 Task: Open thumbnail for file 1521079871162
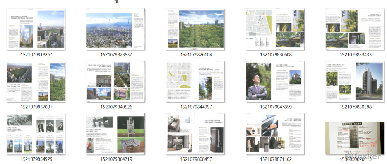point(276,134)
